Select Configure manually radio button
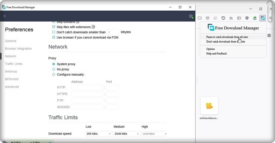The width and height of the screenshot is (275, 143). [x=54, y=75]
